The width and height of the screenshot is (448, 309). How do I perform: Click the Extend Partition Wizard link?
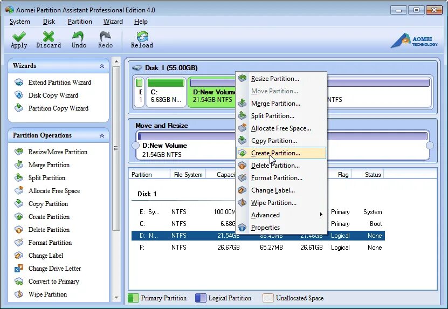60,83
